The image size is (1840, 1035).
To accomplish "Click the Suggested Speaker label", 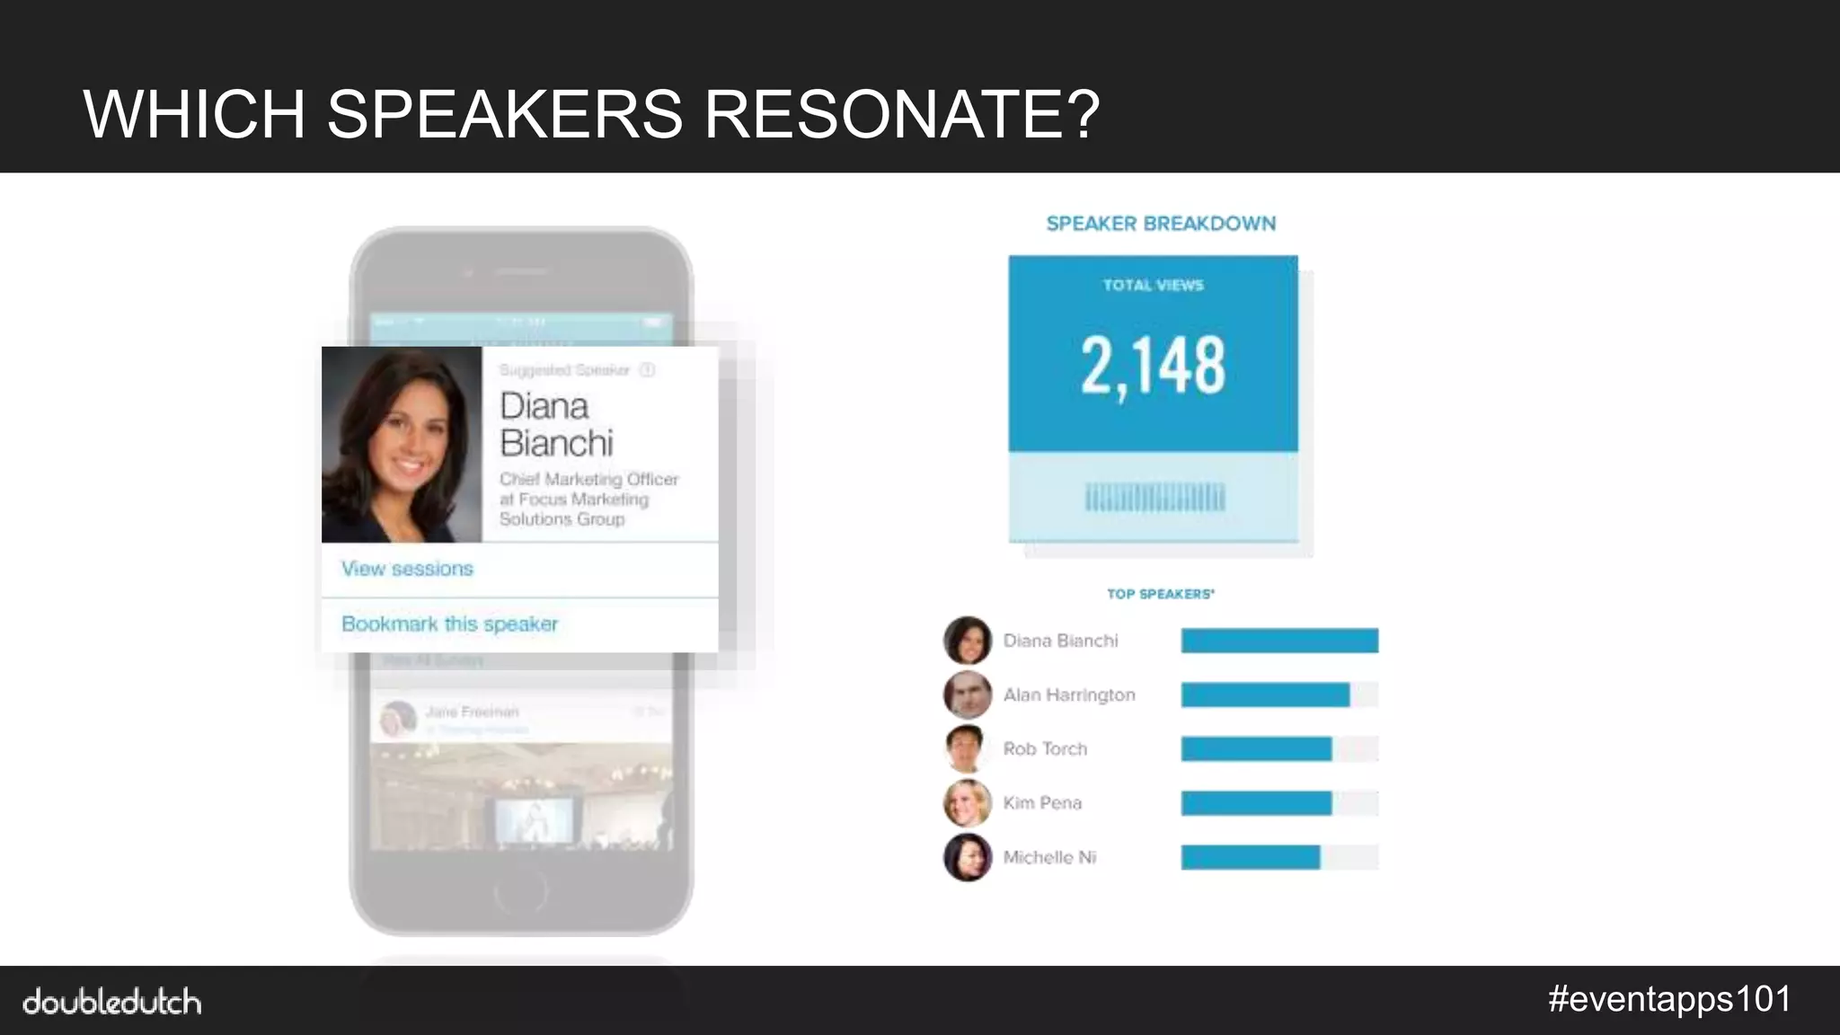I will [564, 370].
